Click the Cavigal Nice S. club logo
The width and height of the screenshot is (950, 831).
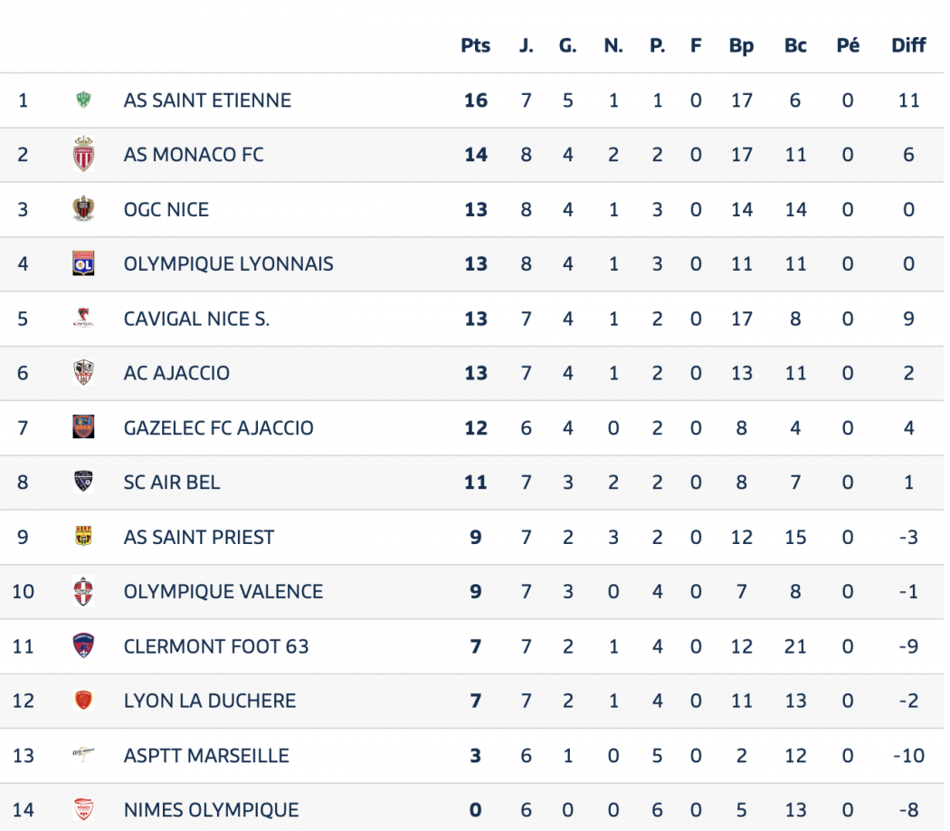(83, 318)
